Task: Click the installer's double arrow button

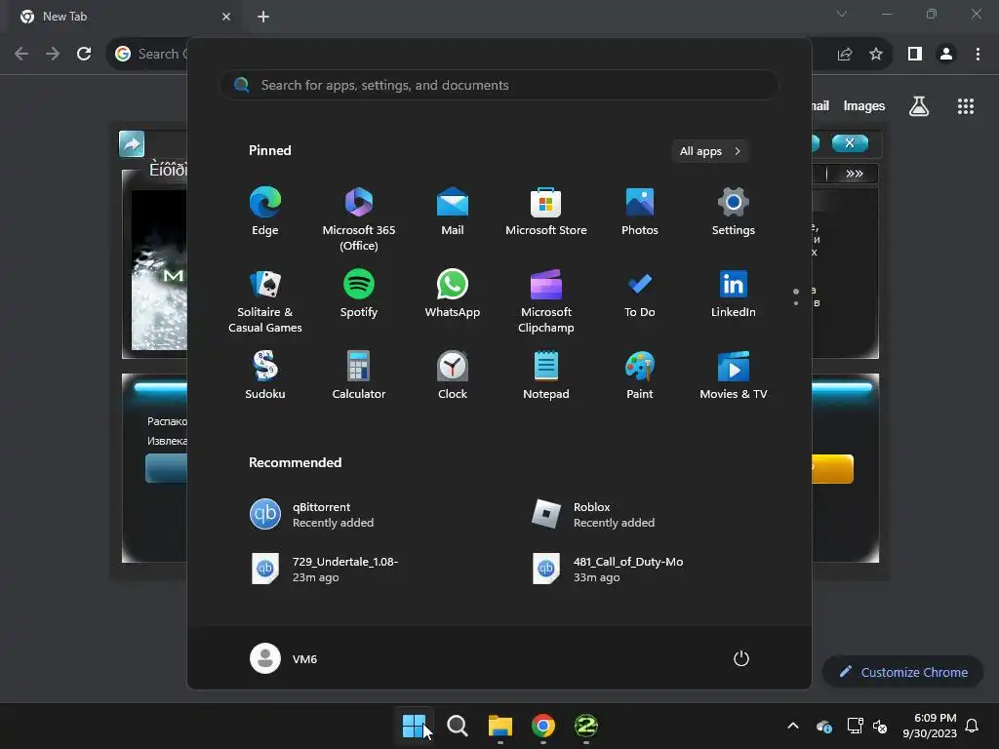Action: pyautogui.click(x=854, y=174)
